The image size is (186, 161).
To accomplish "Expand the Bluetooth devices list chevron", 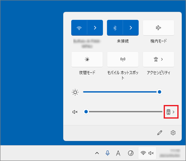I will coord(131,28).
